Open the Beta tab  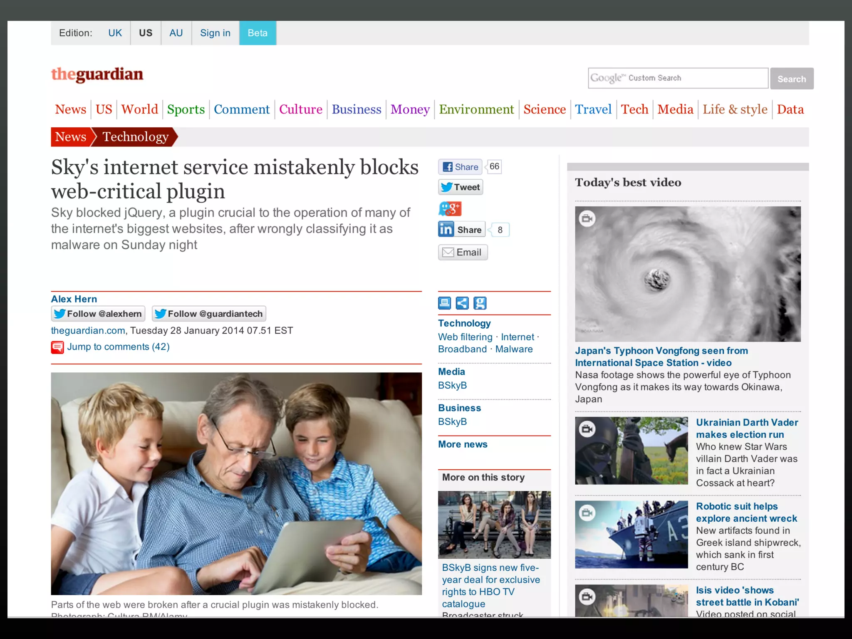point(258,33)
